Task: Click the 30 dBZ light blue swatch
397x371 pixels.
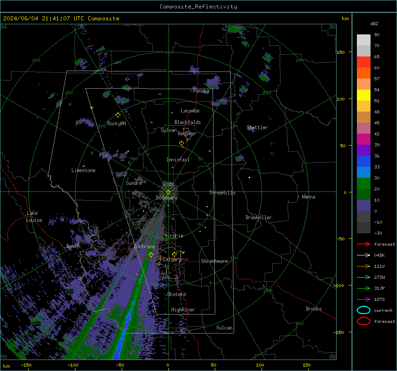Action: pyautogui.click(x=363, y=172)
